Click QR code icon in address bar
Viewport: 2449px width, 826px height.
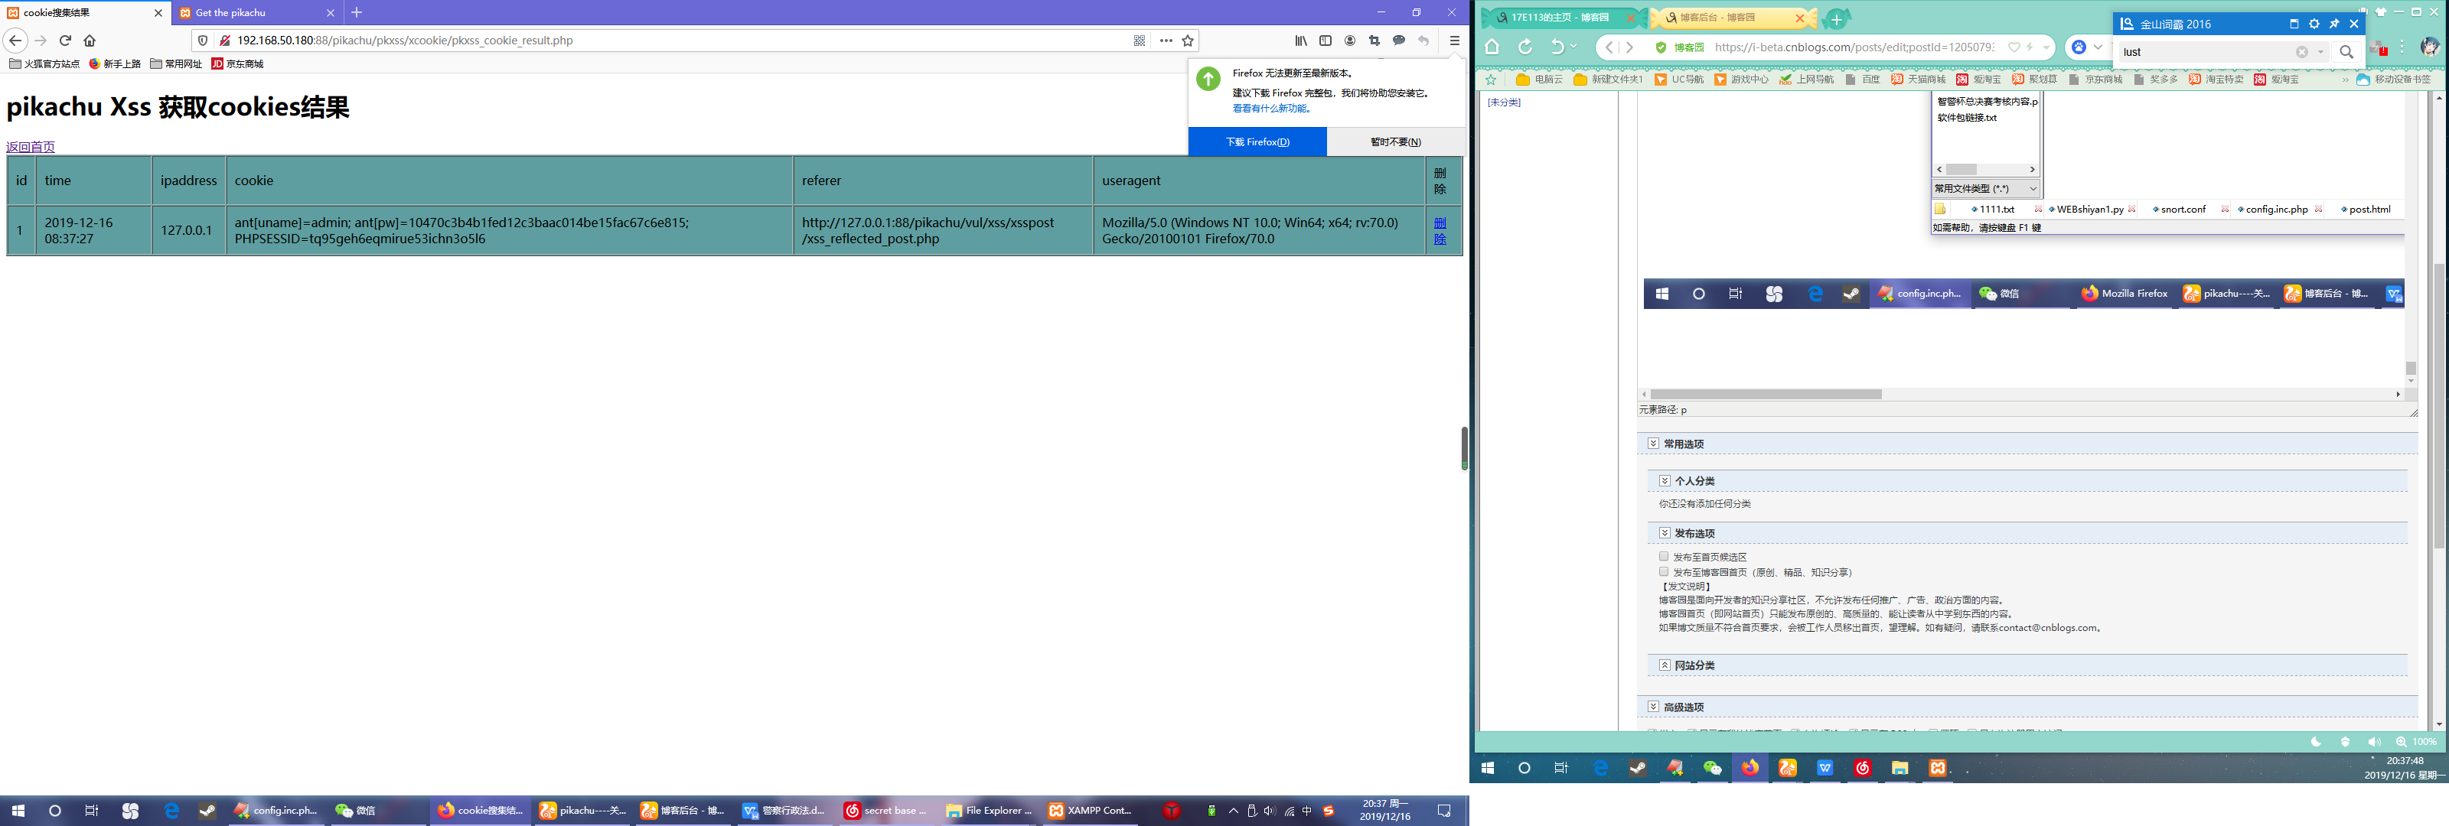1139,41
